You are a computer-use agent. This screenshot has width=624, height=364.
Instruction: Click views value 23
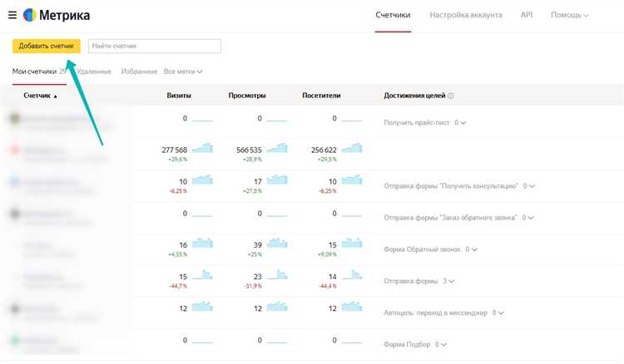[x=258, y=277]
